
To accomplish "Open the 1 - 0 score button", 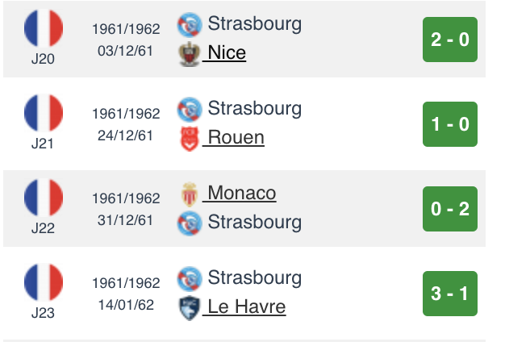I will (449, 123).
